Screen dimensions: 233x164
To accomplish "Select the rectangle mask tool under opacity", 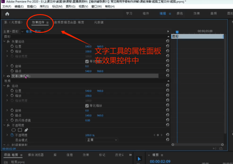I will [x=20, y=130].
